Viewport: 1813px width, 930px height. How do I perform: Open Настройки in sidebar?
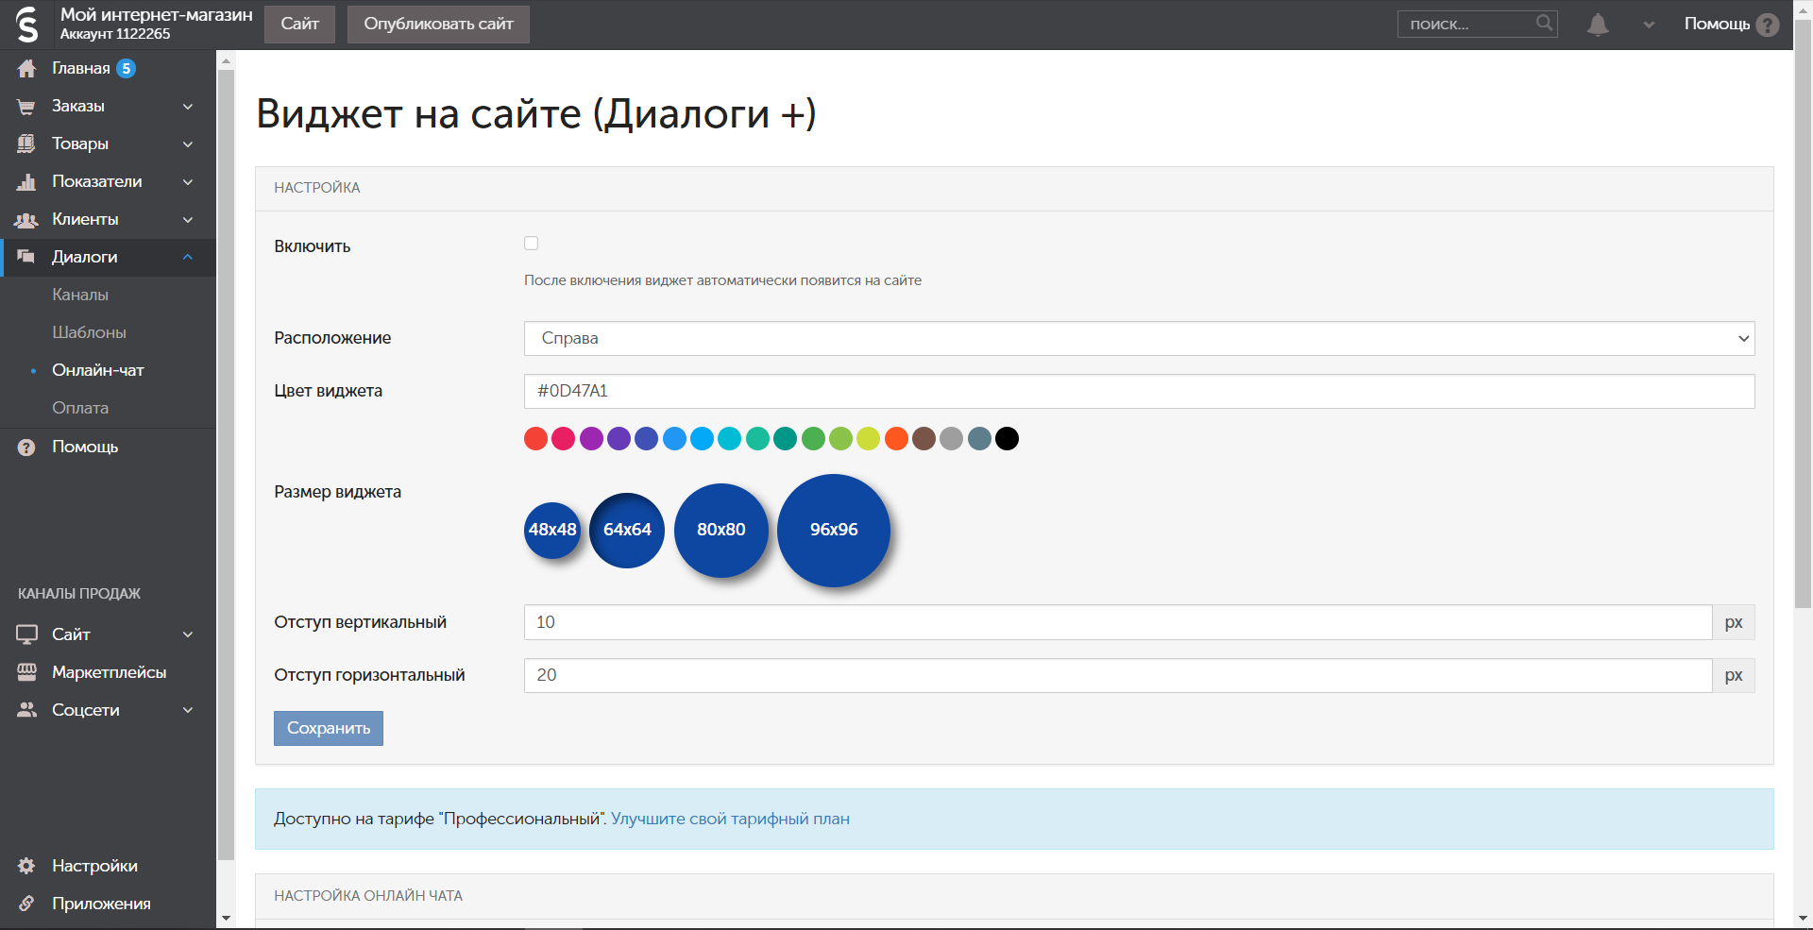(x=94, y=866)
